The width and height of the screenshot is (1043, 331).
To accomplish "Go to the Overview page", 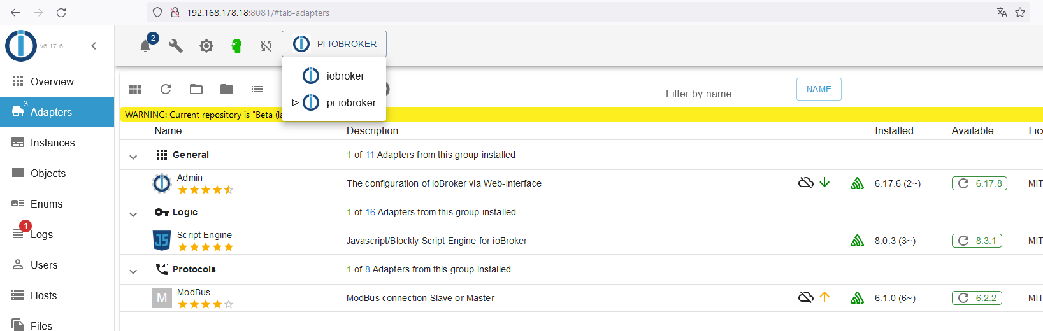I will pos(57,81).
